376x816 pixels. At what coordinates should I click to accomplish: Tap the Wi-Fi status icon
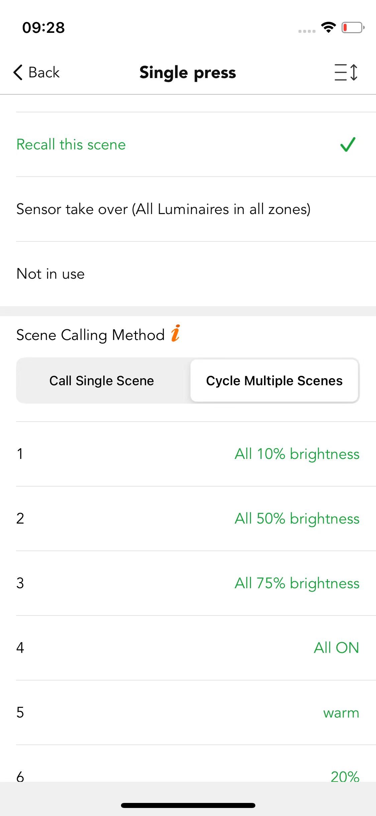coord(328,27)
